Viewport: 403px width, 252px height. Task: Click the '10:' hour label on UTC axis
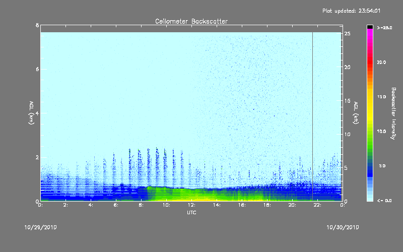[167, 205]
